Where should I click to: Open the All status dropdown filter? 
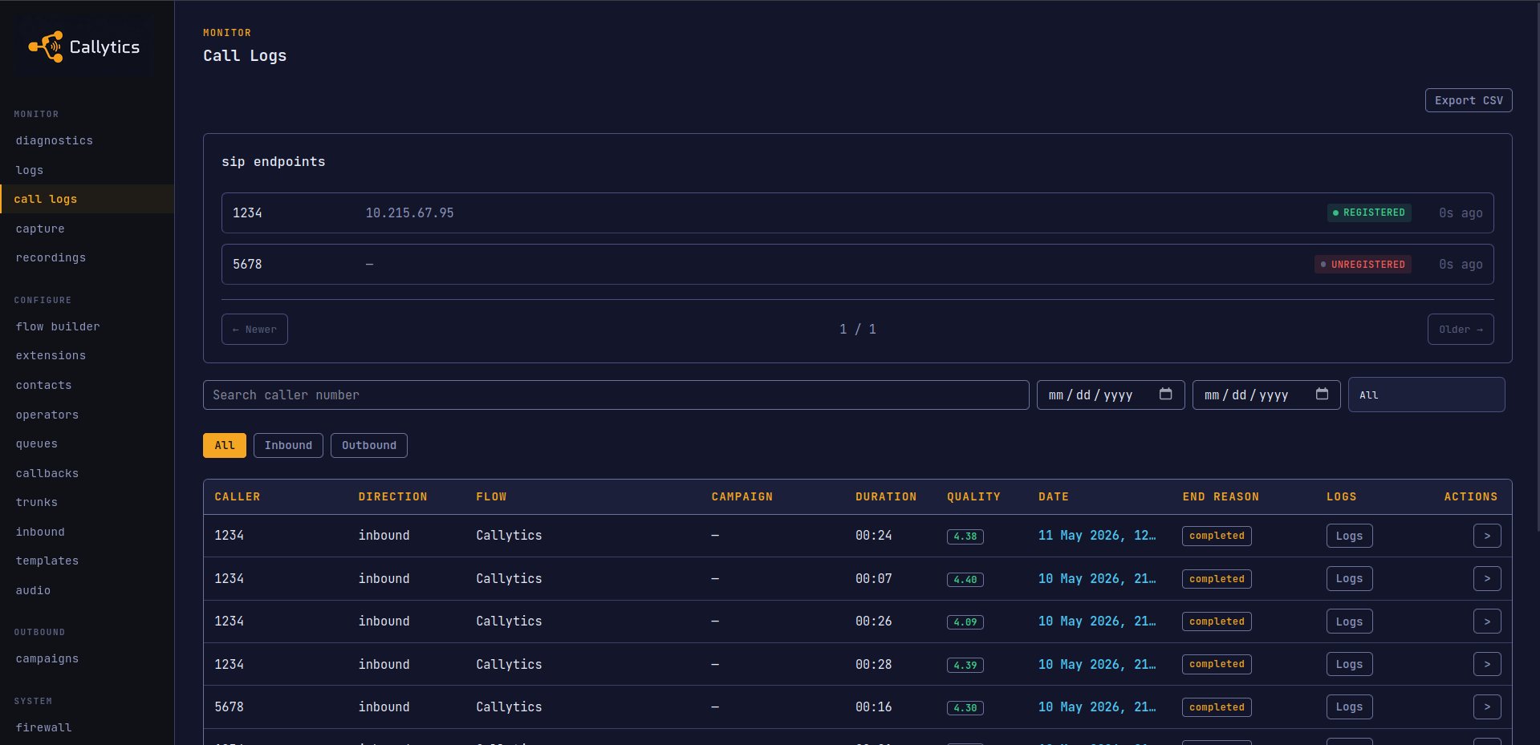[1426, 395]
